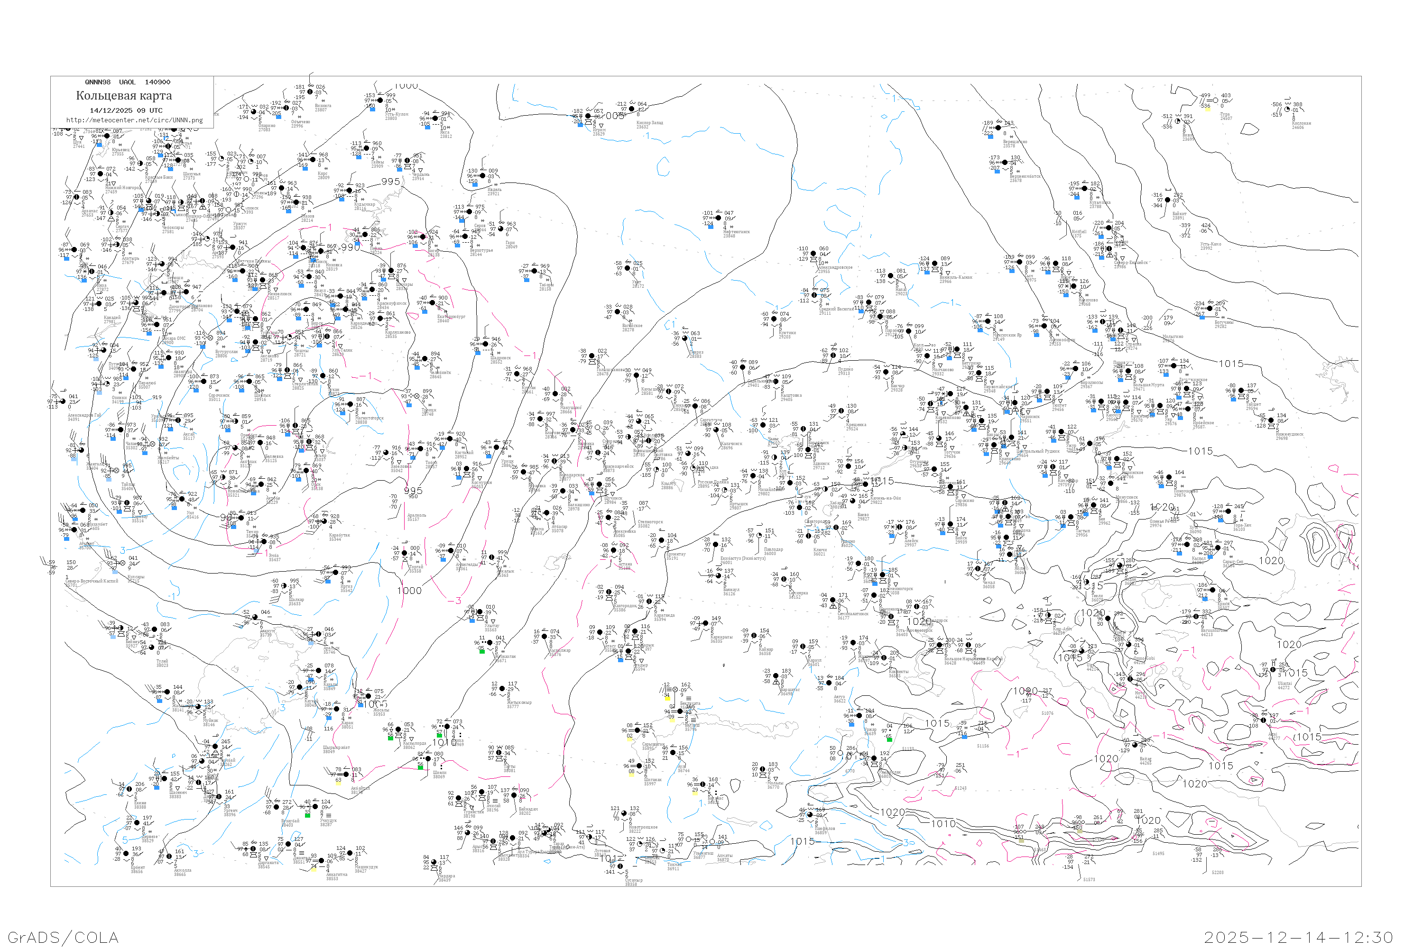Select the Ерзин 36307 station symbol

[1212, 591]
